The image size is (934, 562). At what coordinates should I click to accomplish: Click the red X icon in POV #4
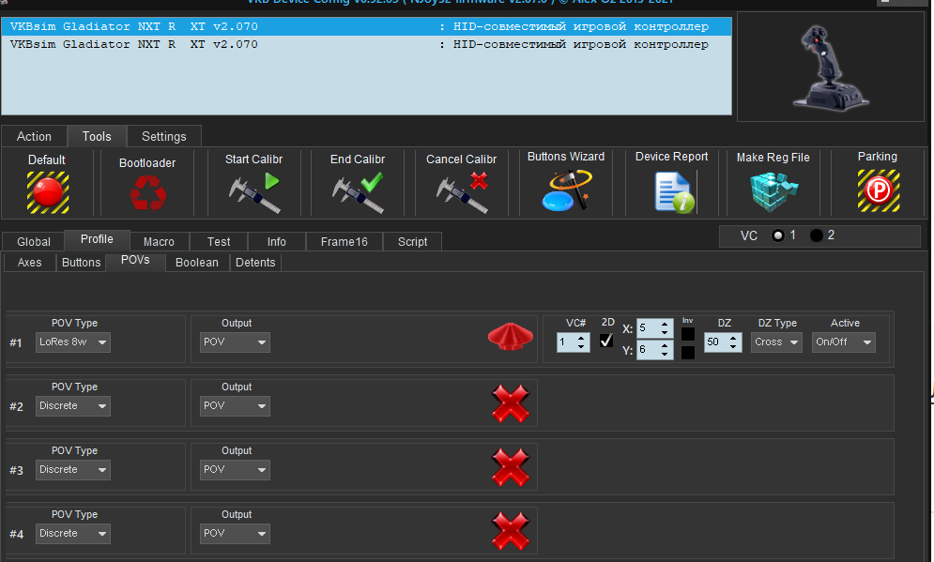tap(511, 531)
